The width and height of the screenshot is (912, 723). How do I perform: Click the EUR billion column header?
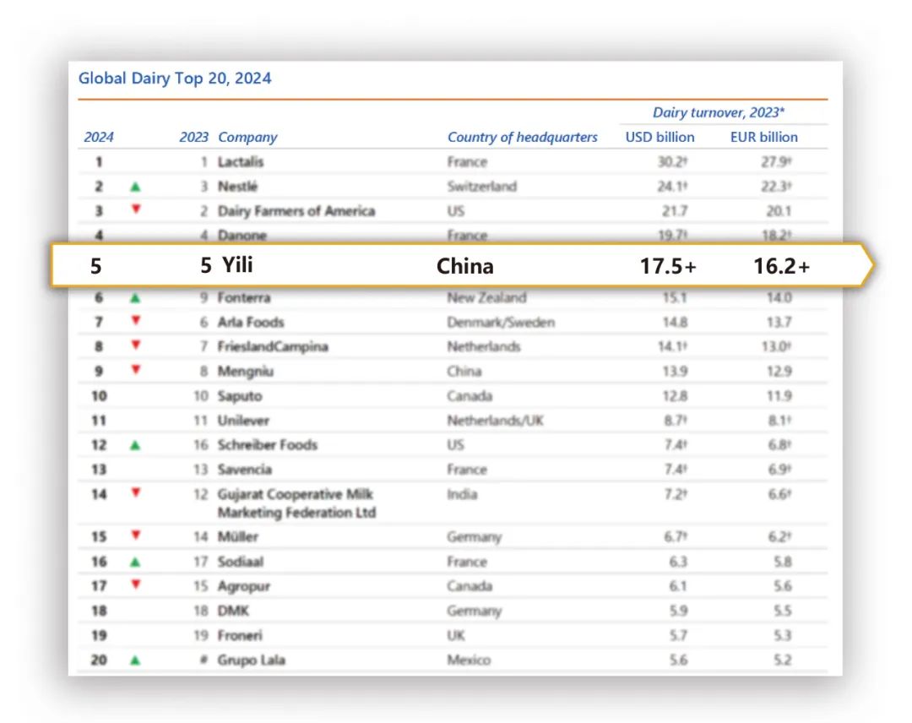[x=763, y=138]
